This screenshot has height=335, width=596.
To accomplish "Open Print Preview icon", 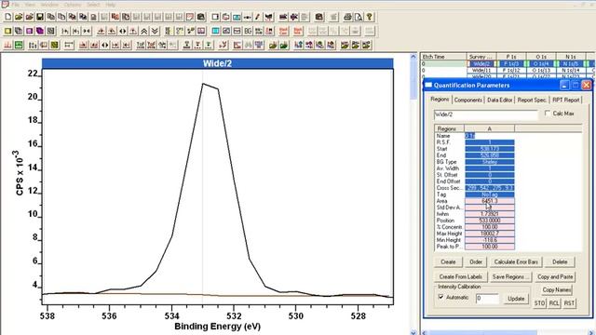I will click(x=359, y=17).
